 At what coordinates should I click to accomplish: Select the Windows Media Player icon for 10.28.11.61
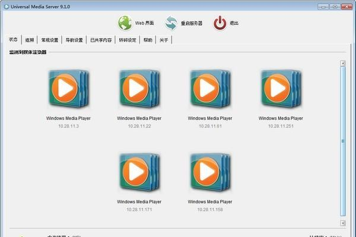(210, 88)
